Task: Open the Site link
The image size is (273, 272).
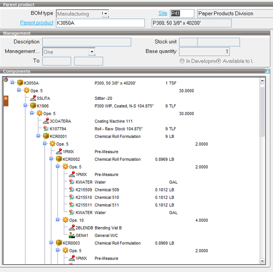Action: coord(162,13)
